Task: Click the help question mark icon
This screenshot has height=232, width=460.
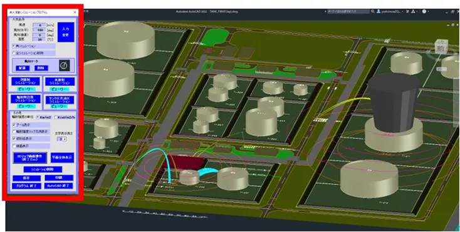Action: pyautogui.click(x=424, y=11)
